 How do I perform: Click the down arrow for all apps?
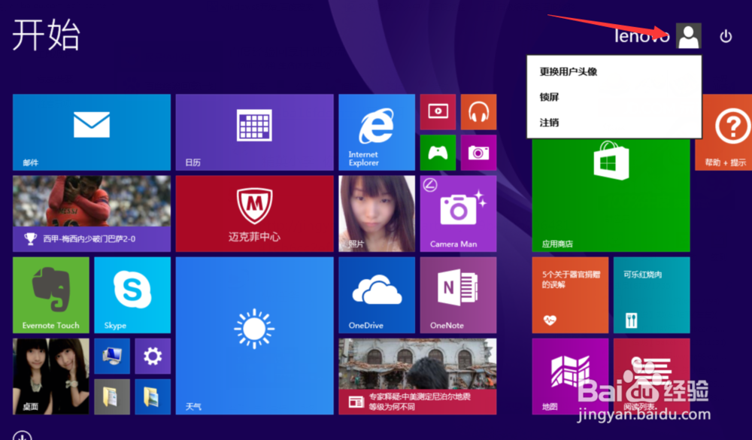click(x=22, y=435)
